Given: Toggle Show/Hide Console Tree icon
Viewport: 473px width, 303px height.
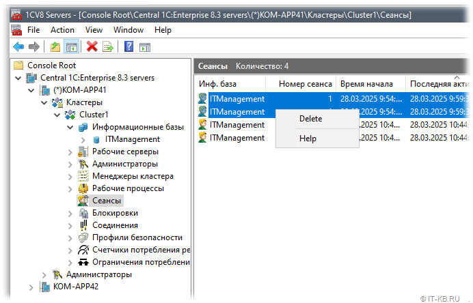Looking at the screenshot, I should [72, 46].
